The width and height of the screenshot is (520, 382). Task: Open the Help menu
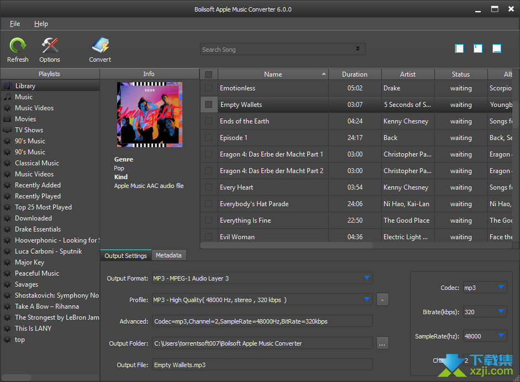click(41, 24)
